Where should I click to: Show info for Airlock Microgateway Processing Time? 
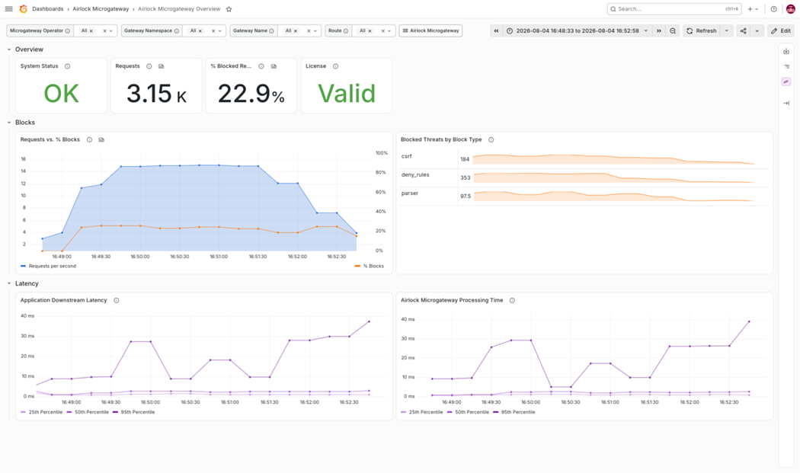click(512, 301)
